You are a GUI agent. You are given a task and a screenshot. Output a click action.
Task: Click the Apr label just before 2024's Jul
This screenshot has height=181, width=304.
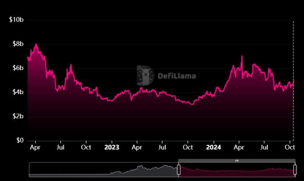tap(239, 148)
